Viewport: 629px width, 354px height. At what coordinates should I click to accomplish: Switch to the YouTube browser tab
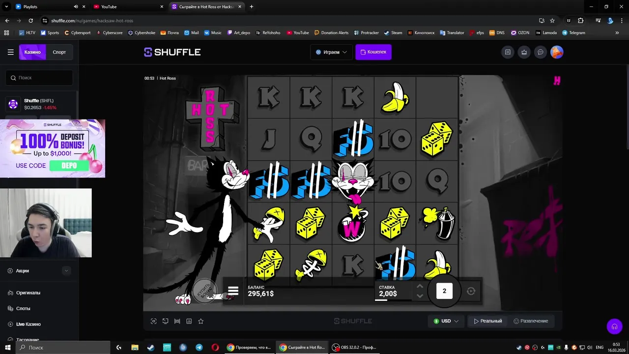(128, 6)
